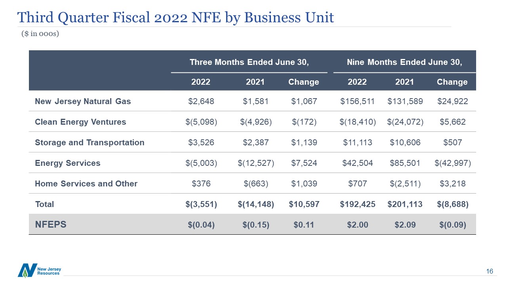Click the 'New Jersey Natural Gas' row label
The height and width of the screenshot is (285, 507).
pyautogui.click(x=83, y=101)
